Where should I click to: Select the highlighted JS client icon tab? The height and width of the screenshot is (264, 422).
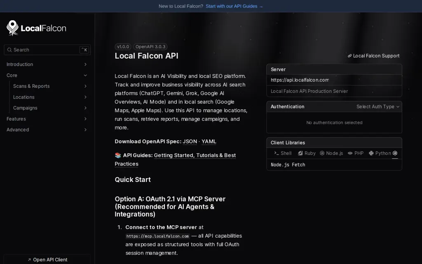[x=395, y=153]
